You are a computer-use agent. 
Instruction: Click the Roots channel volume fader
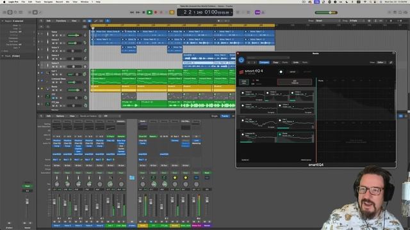point(140,200)
